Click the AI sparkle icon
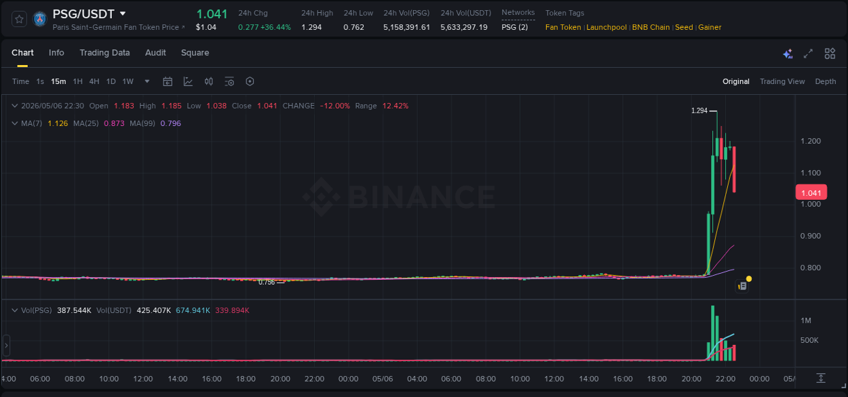The image size is (848, 397). click(788, 54)
